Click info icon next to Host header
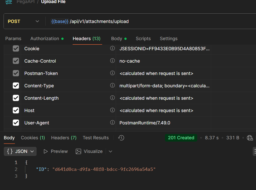The image size is (256, 190). pyautogui.click(x=112, y=110)
